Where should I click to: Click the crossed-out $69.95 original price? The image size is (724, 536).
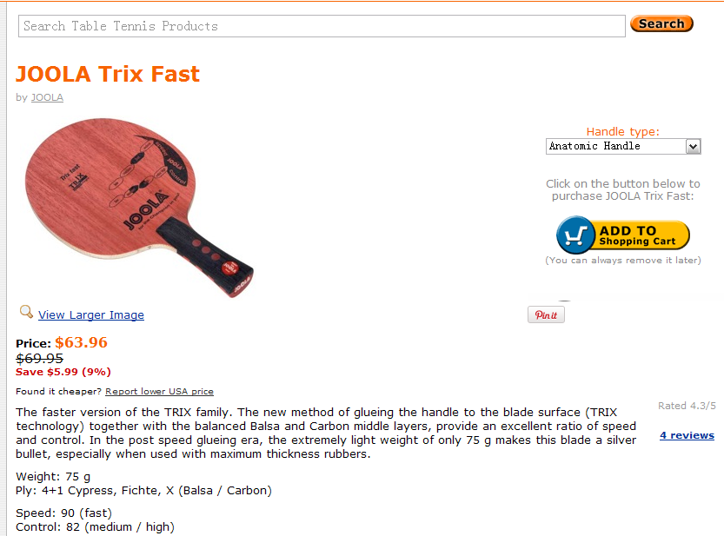[40, 358]
